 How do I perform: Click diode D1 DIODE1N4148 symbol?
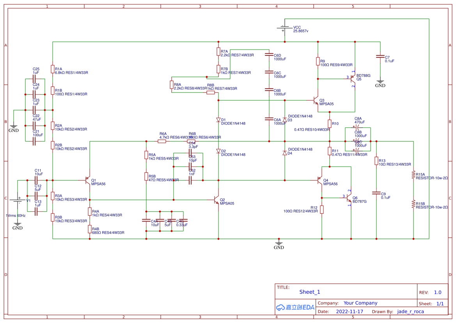tap(218, 120)
